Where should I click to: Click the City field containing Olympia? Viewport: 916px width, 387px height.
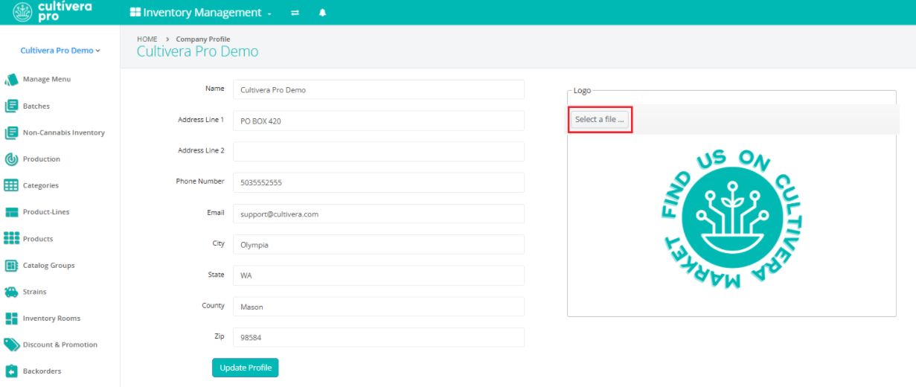[379, 244]
